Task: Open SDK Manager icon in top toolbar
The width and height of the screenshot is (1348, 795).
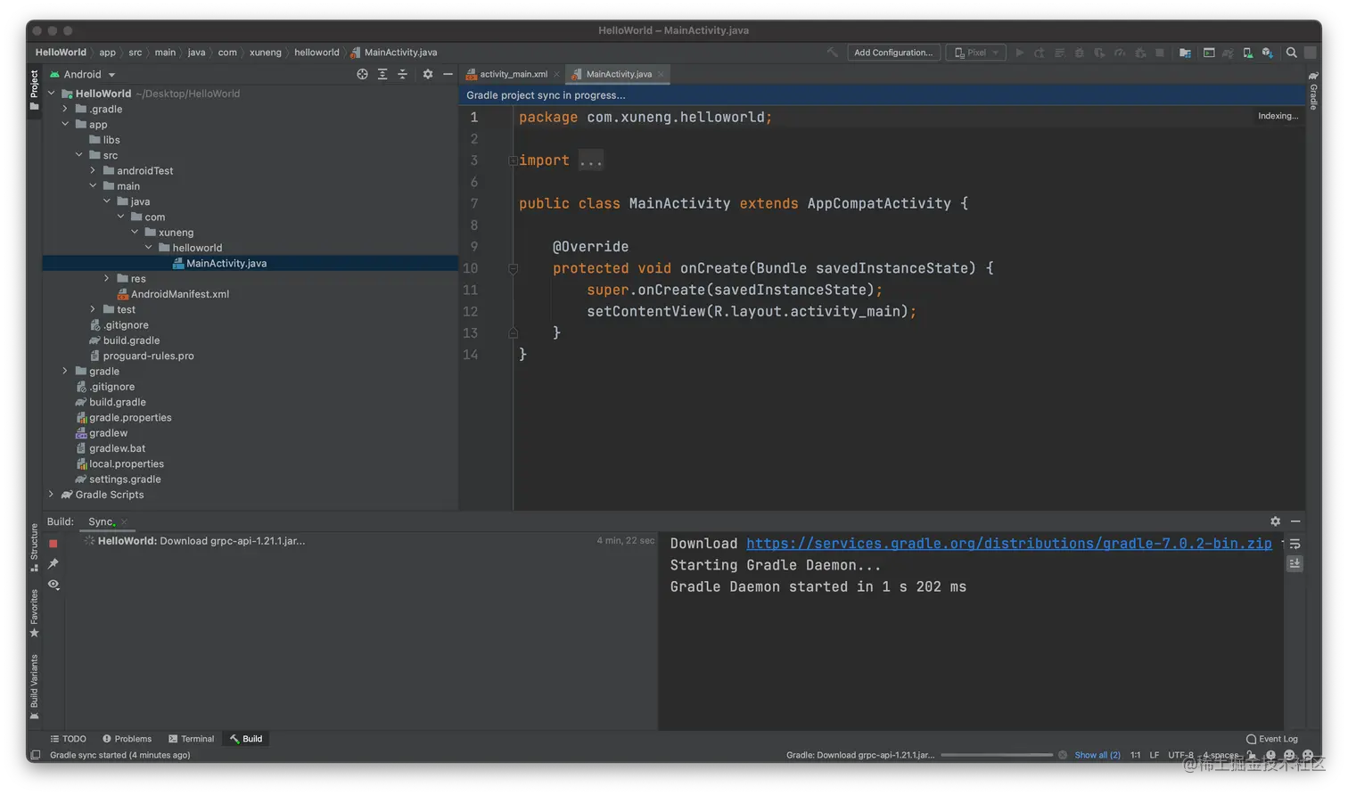Action: pos(1267,53)
